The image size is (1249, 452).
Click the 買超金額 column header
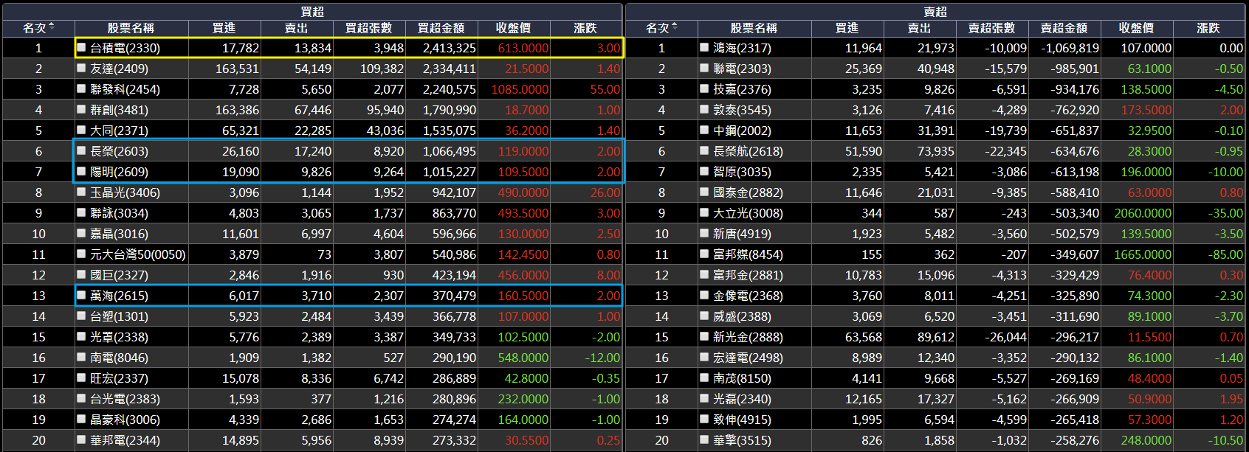[x=441, y=28]
